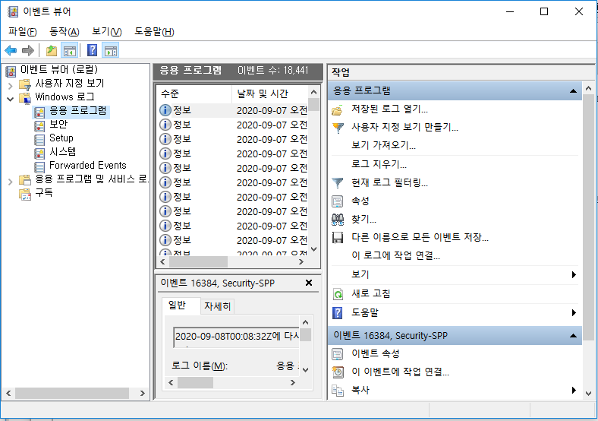This screenshot has width=598, height=421.
Task: Click 다른 이름으로 모든 이벤트 저장 save icon
Action: (x=338, y=238)
